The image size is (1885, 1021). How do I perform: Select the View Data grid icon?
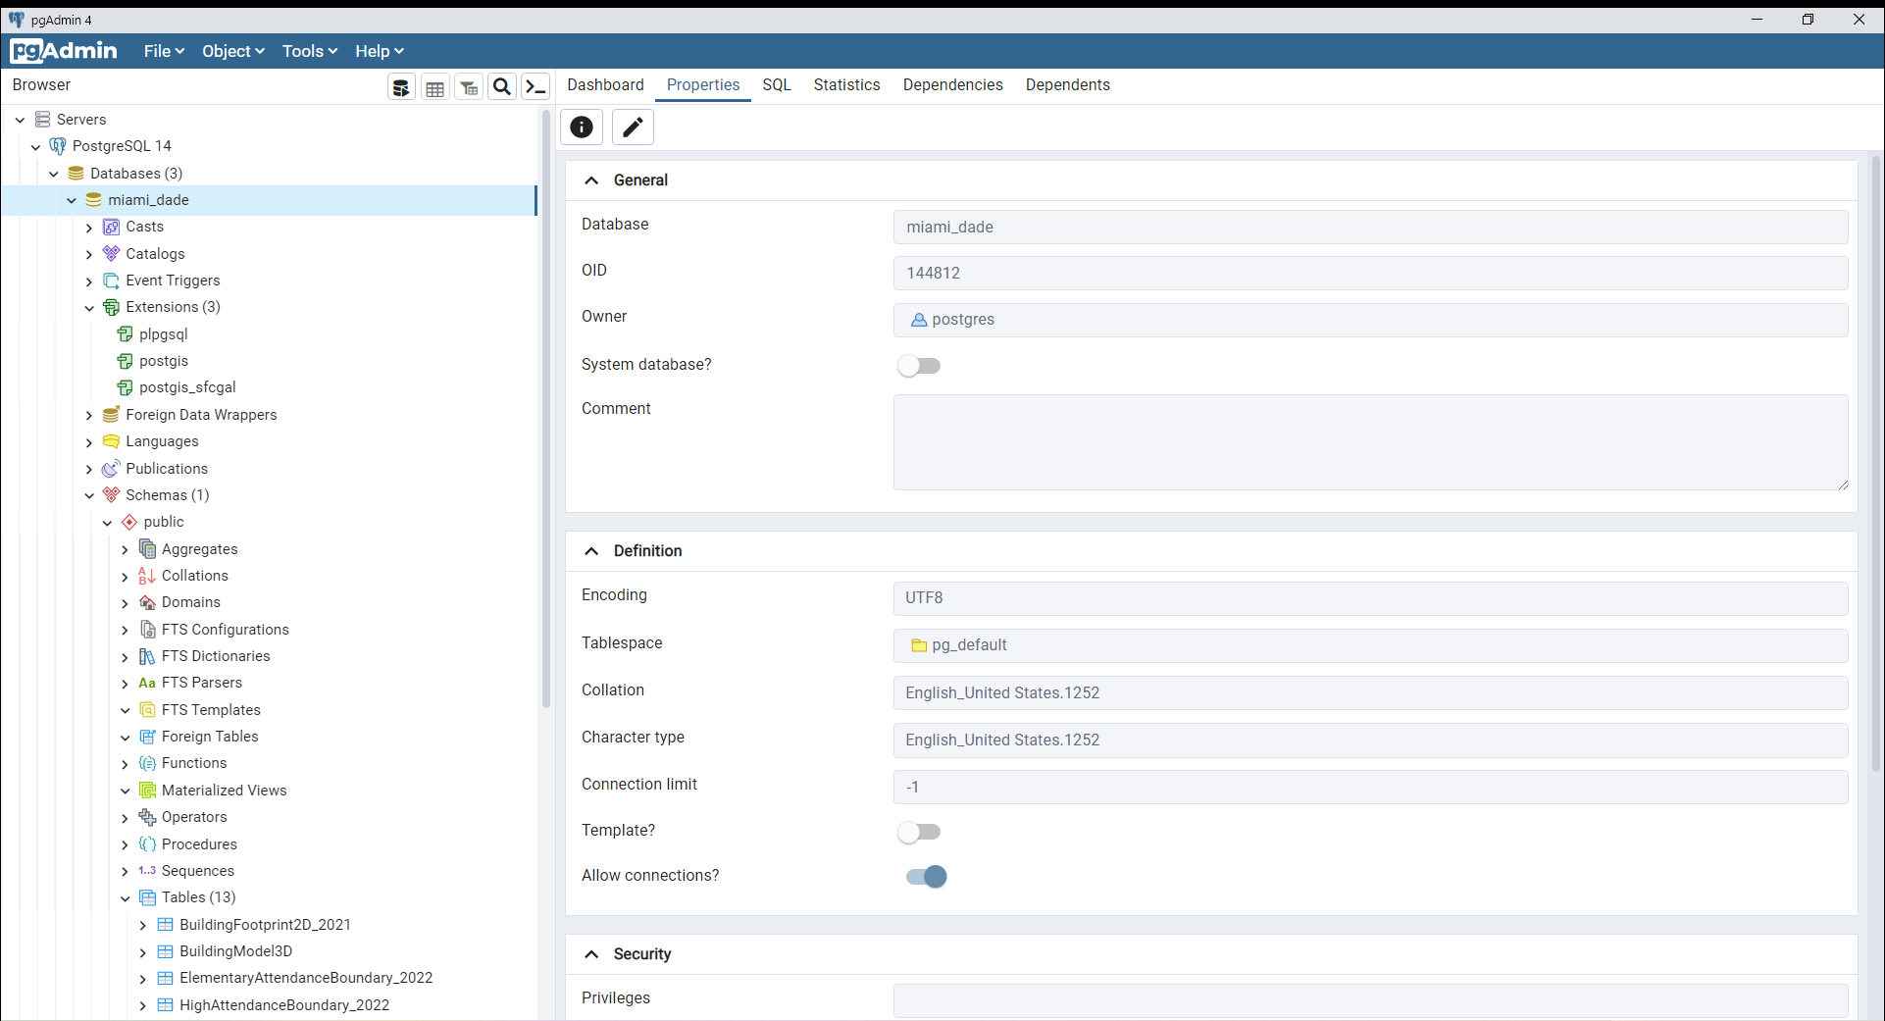pyautogui.click(x=434, y=86)
